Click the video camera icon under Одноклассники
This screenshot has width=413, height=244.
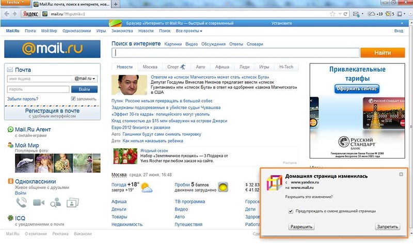tap(38, 202)
